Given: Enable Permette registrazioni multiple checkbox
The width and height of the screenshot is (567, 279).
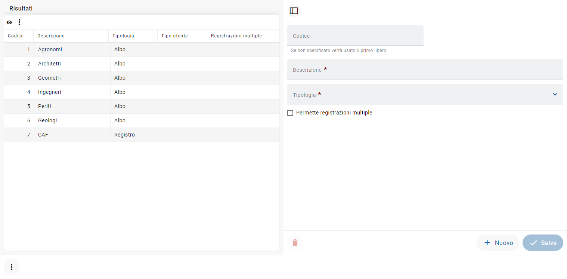Looking at the screenshot, I should pos(290,113).
